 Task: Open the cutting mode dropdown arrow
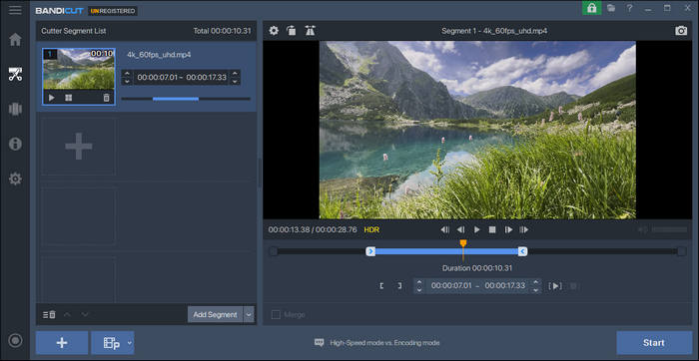click(129, 343)
